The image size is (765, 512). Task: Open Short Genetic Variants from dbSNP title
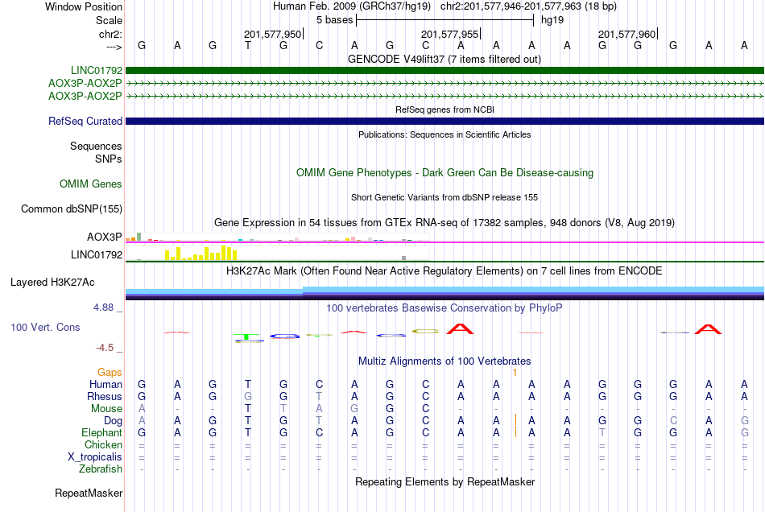[445, 197]
